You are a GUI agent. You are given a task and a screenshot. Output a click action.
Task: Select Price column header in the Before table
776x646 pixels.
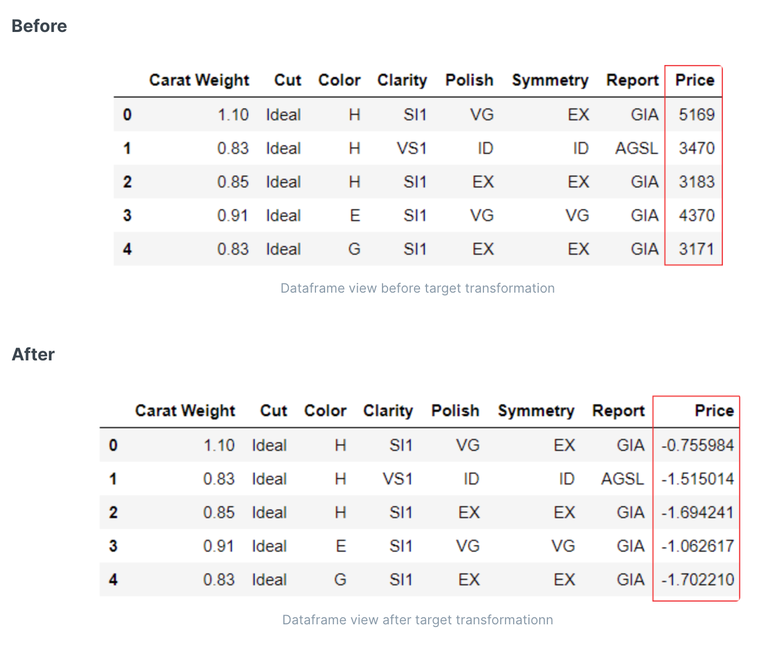click(694, 80)
